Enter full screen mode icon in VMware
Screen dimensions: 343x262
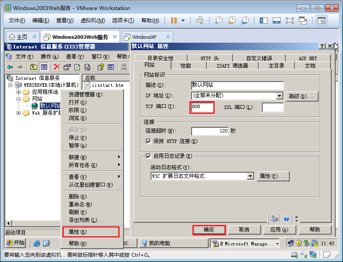(x=290, y=20)
